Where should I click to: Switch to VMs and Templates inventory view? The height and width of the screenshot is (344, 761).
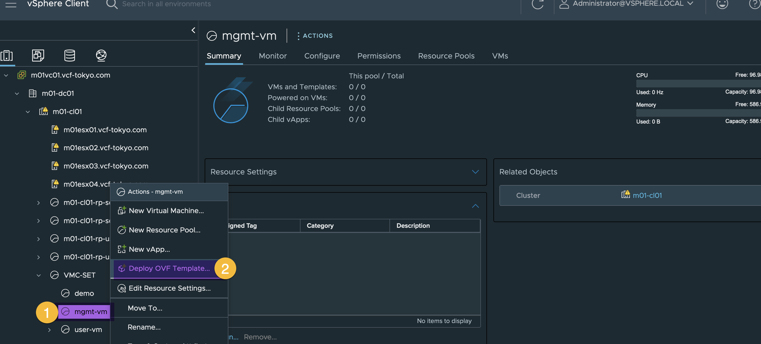coord(38,55)
